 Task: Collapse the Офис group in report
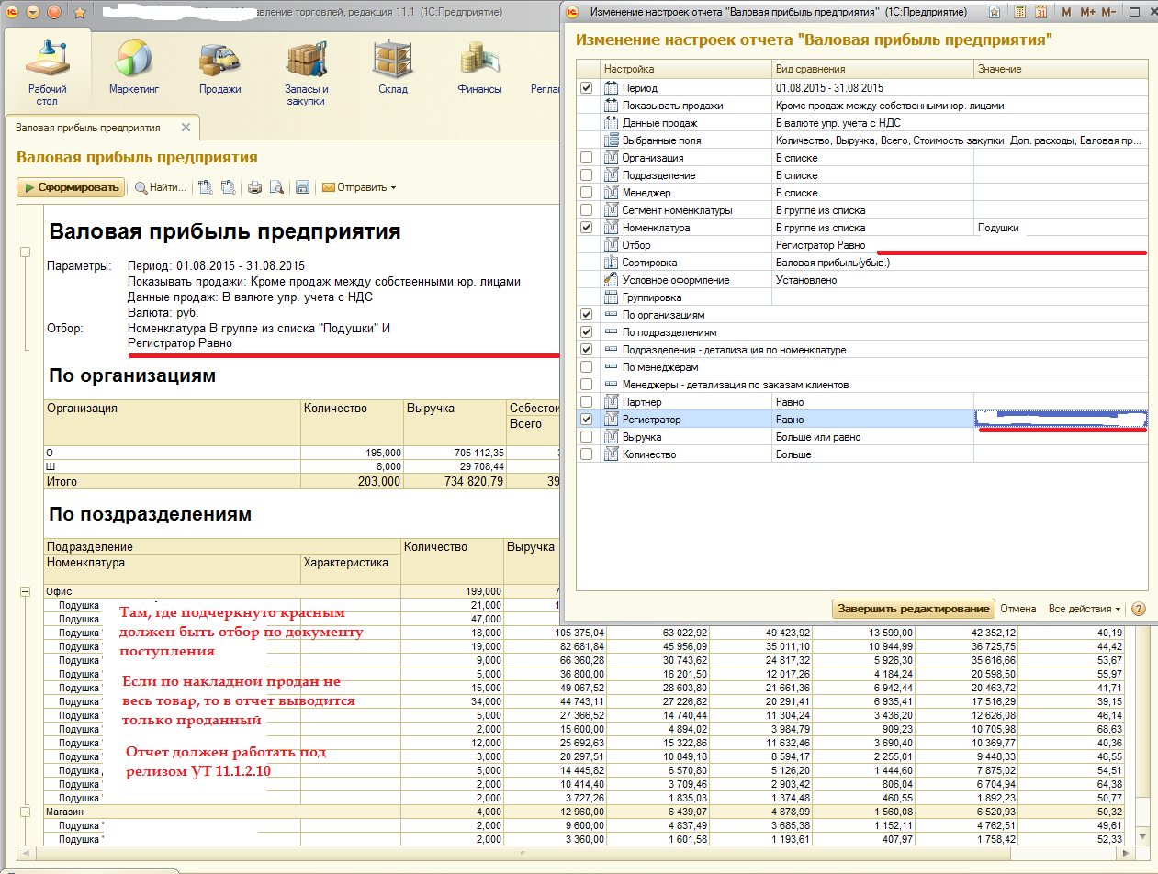(25, 592)
